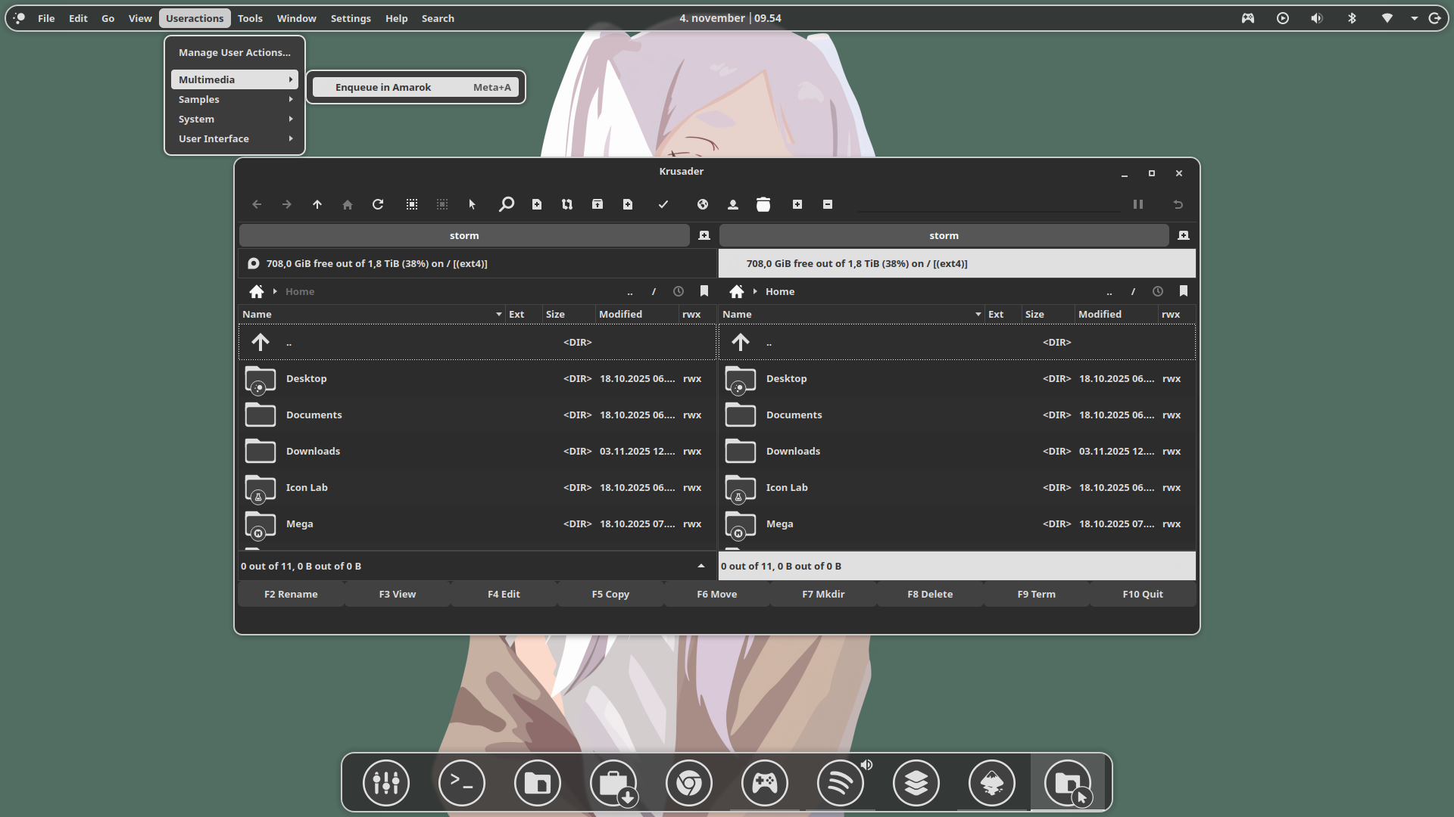The width and height of the screenshot is (1454, 817).
Task: Click the synchronize directories icon
Action: tap(567, 204)
